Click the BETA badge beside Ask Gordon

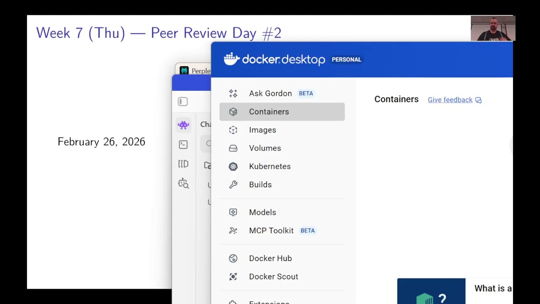pos(306,93)
